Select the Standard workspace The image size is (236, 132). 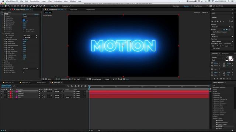pos(186,6)
